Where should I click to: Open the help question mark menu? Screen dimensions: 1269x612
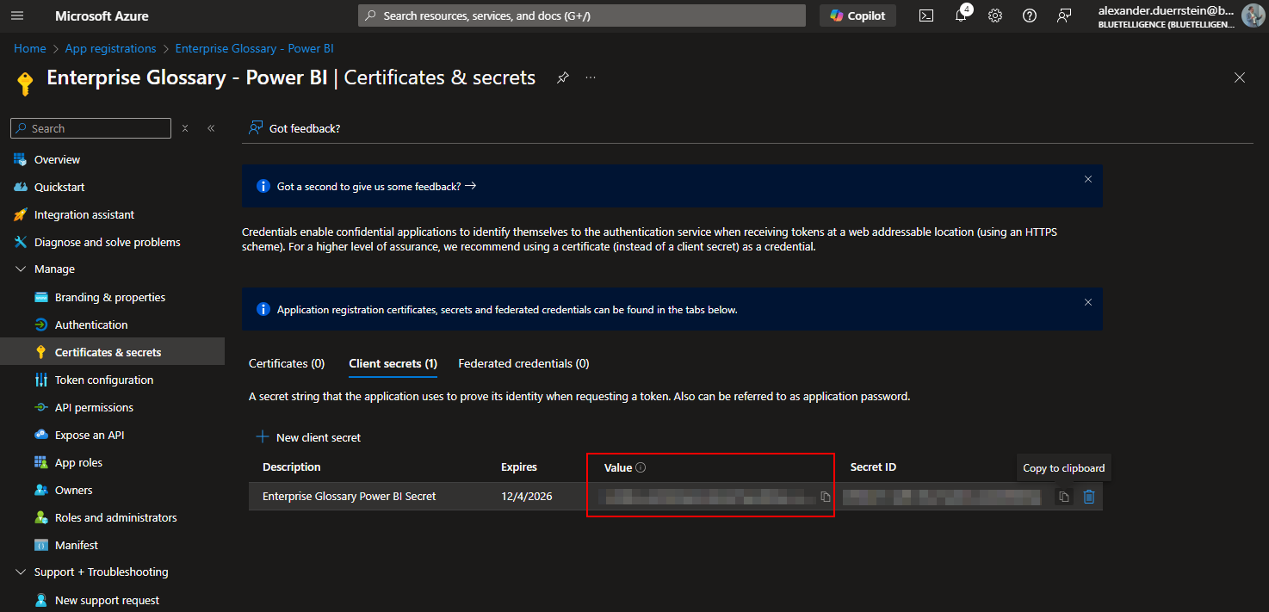click(1030, 15)
